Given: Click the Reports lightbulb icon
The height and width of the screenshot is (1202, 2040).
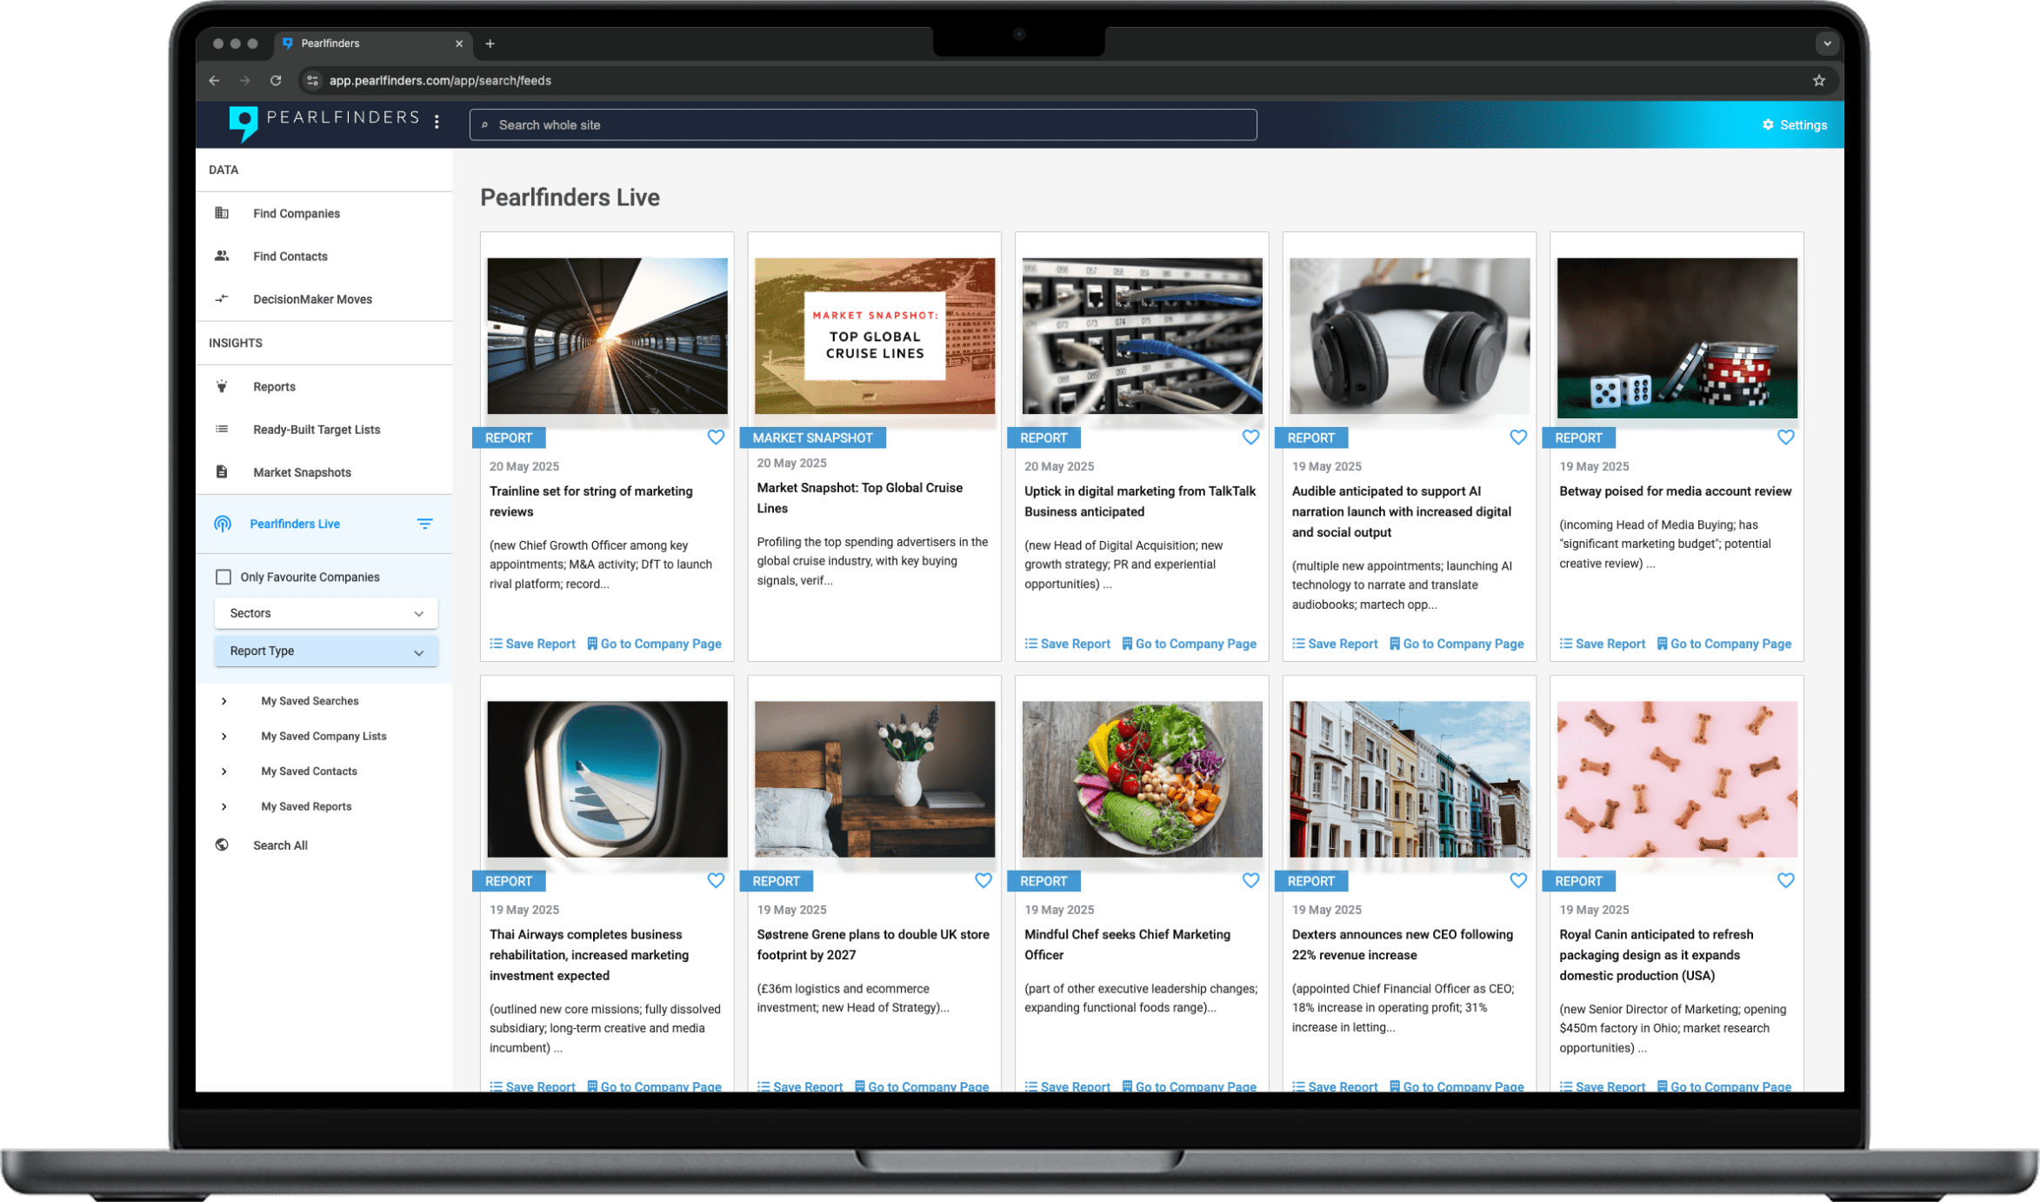Looking at the screenshot, I should (x=223, y=386).
